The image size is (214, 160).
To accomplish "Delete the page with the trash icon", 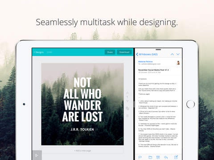I will tap(128, 116).
